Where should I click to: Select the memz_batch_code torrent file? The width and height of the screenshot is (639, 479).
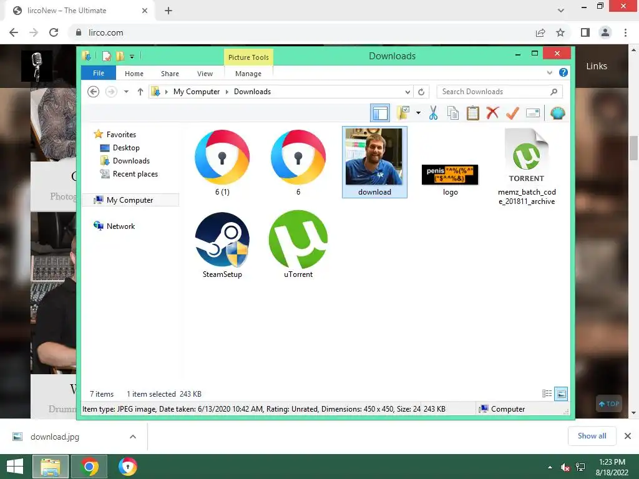(527, 167)
